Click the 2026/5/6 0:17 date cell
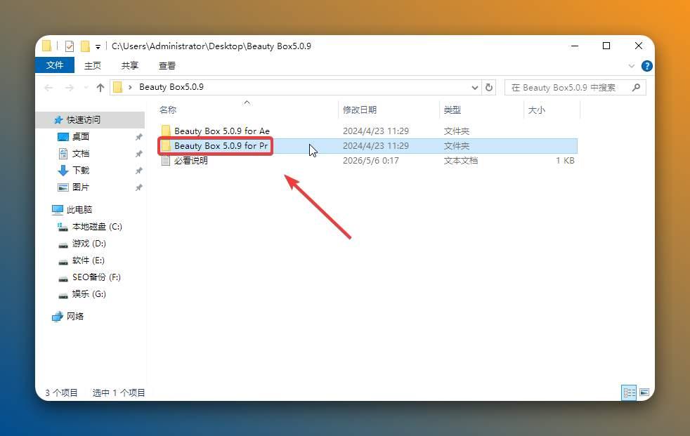The image size is (690, 436). coord(370,161)
